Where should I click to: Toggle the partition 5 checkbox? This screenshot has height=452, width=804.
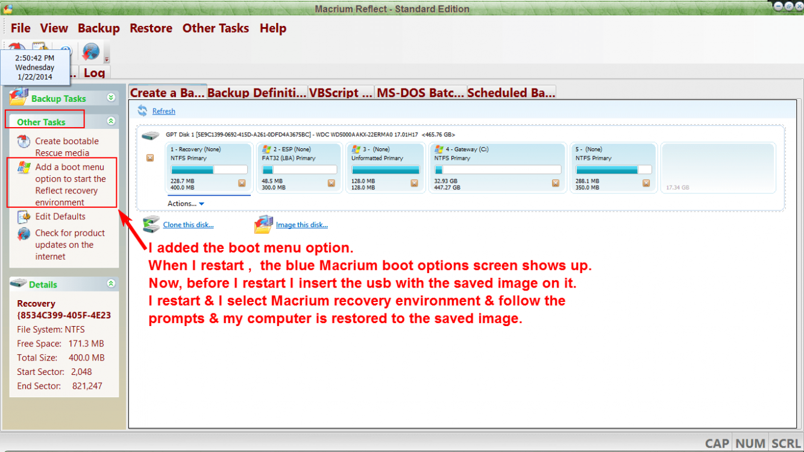(645, 183)
